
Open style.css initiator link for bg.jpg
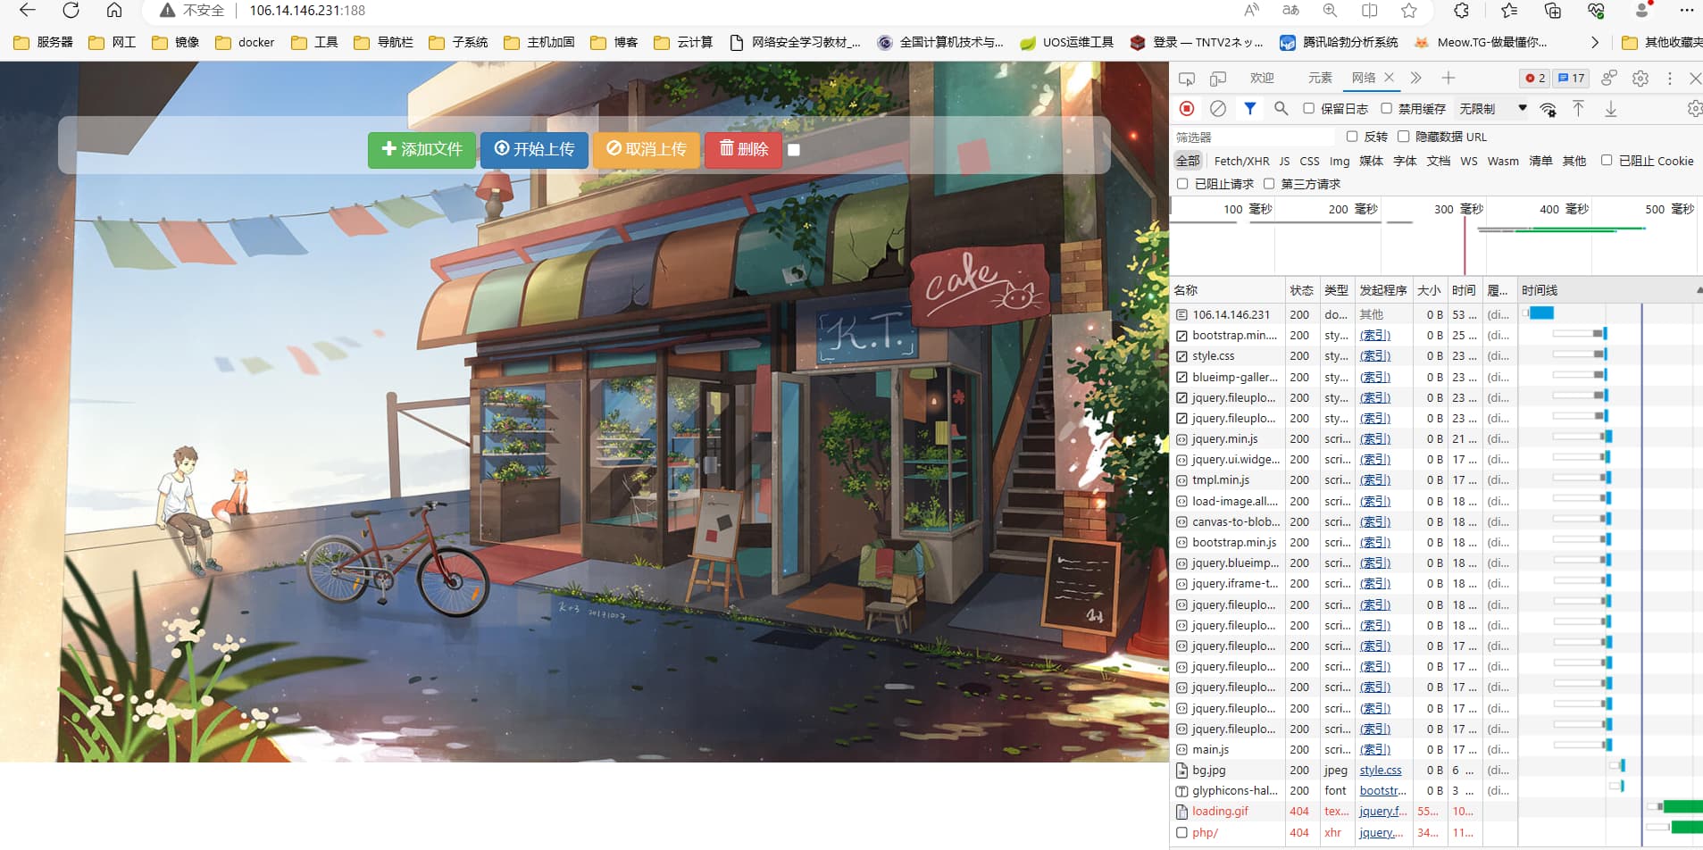(1381, 771)
